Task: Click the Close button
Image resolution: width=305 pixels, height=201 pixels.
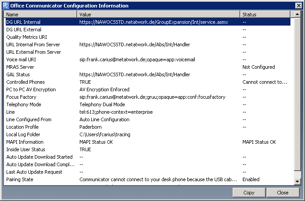Action: pos(283,193)
